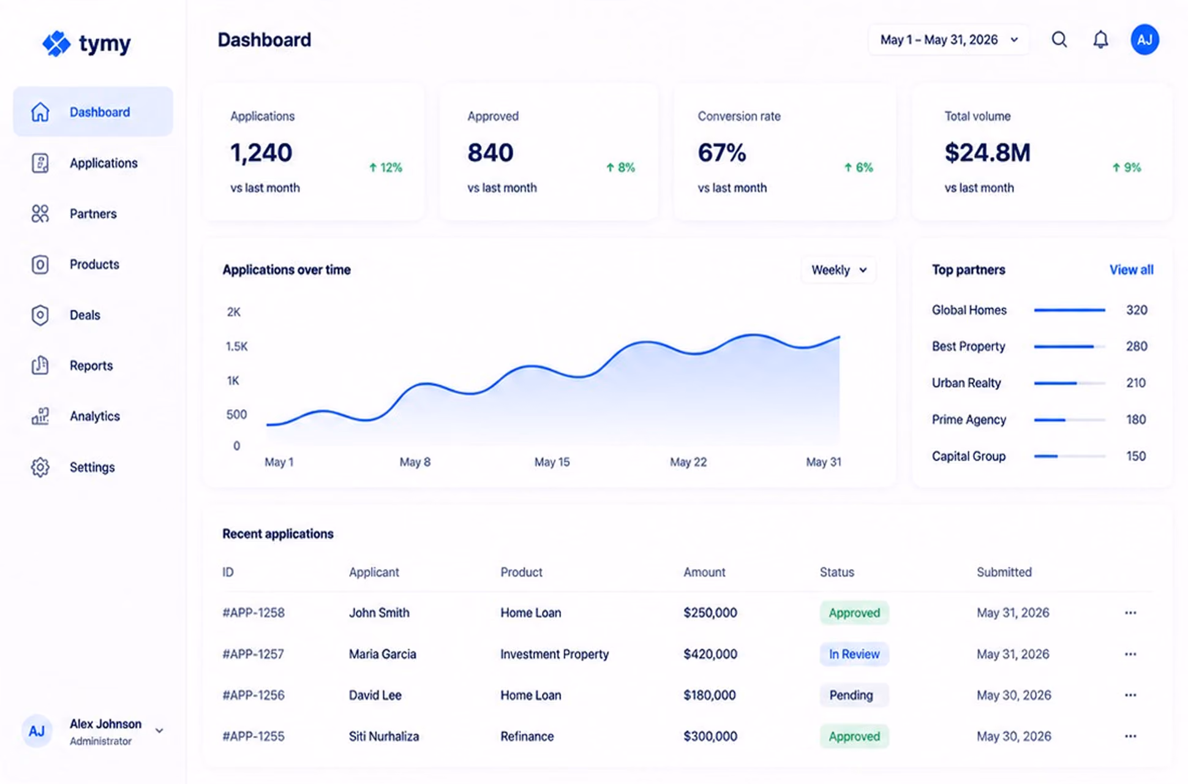This screenshot has height=784, width=1188.
Task: Click the Prime Agency progress bar
Action: [x=1070, y=420]
